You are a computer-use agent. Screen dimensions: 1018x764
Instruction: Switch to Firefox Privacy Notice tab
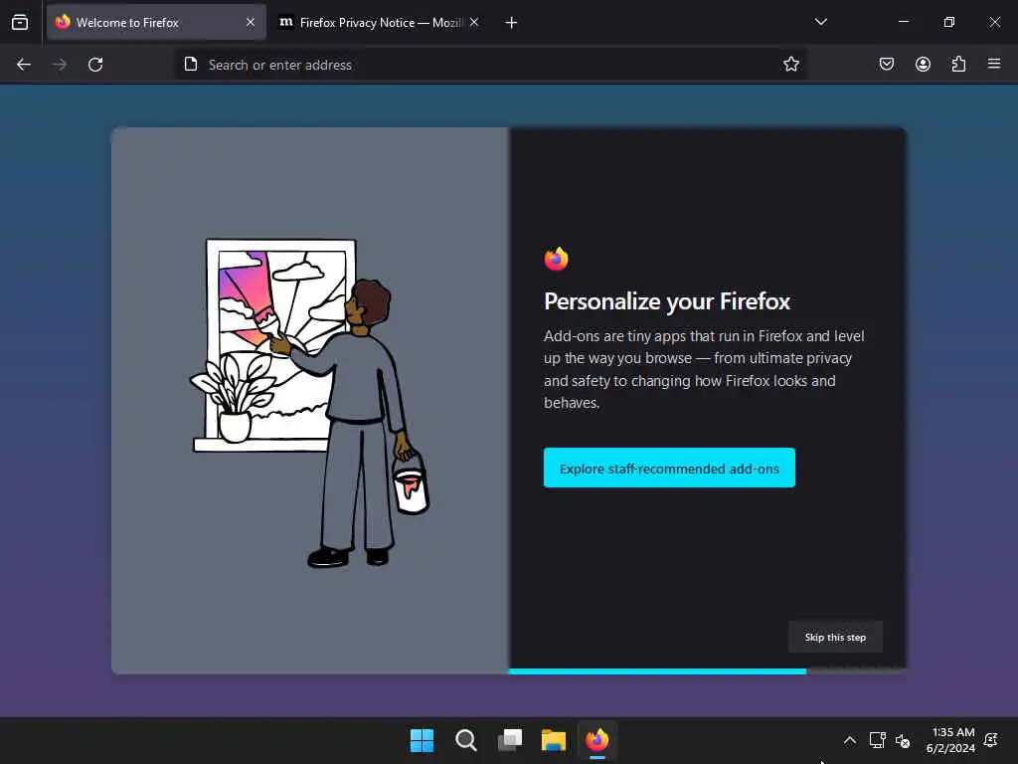pos(380,22)
